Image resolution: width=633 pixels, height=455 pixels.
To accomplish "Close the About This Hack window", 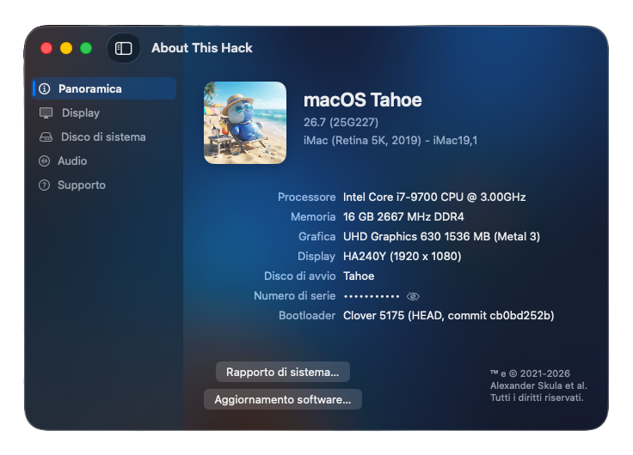I will click(46, 48).
